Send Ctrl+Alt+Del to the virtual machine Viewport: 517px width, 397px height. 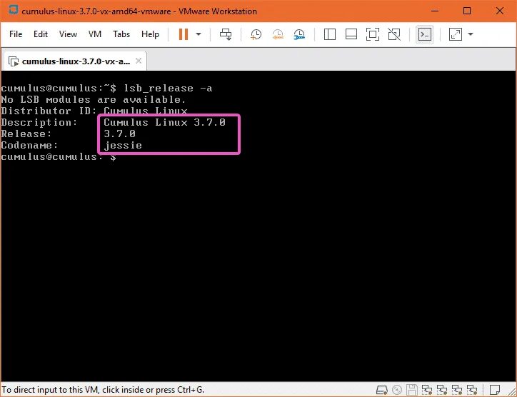[226, 34]
